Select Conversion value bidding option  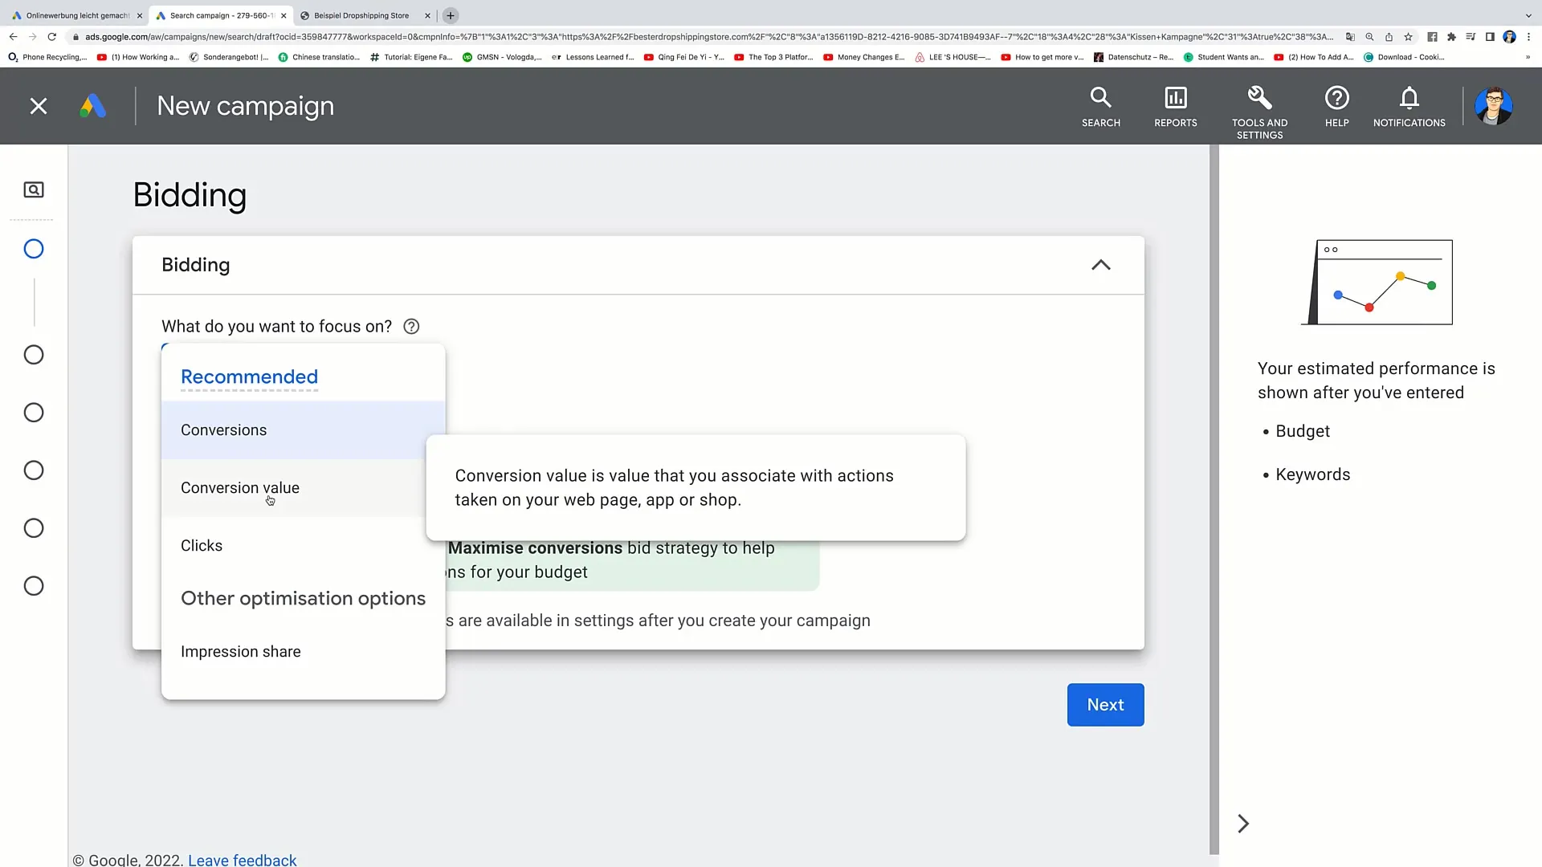[x=239, y=487]
